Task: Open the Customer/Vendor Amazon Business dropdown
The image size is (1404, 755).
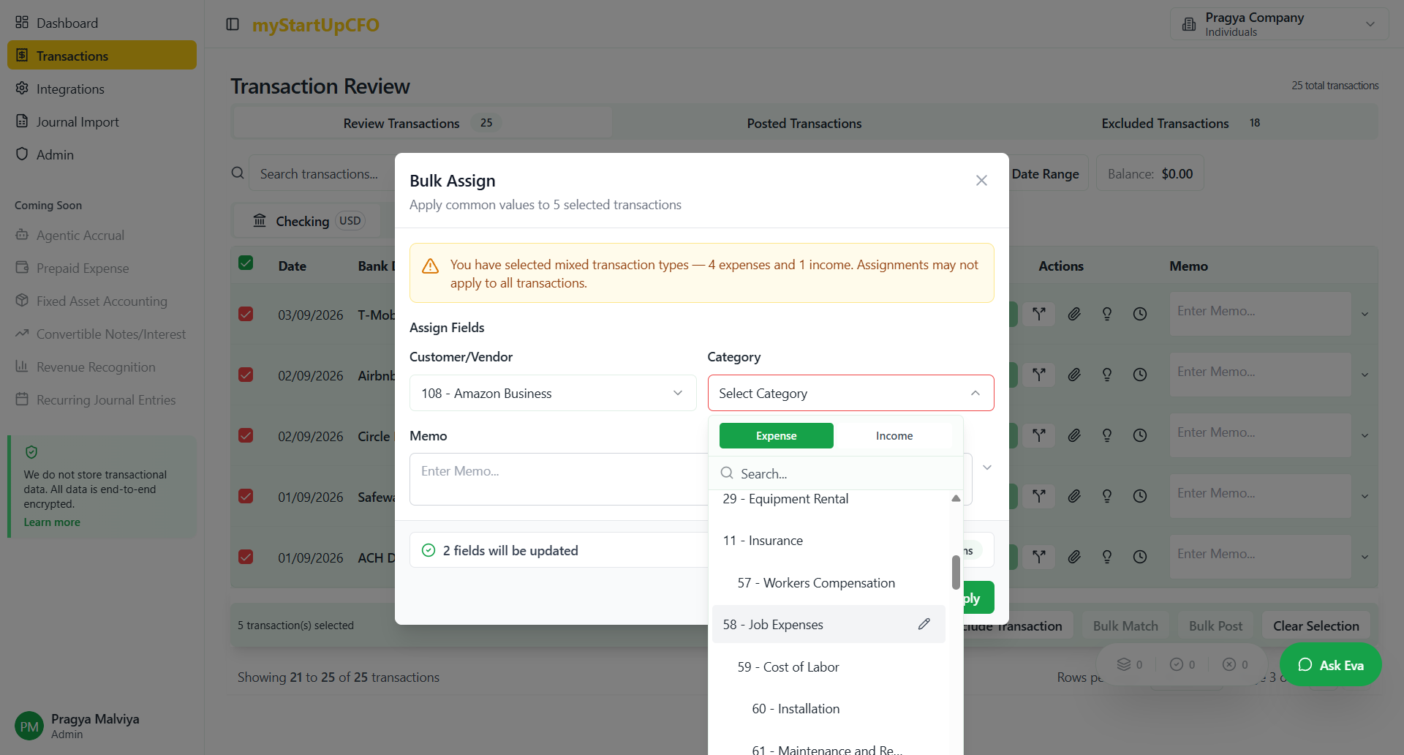Action: (553, 393)
